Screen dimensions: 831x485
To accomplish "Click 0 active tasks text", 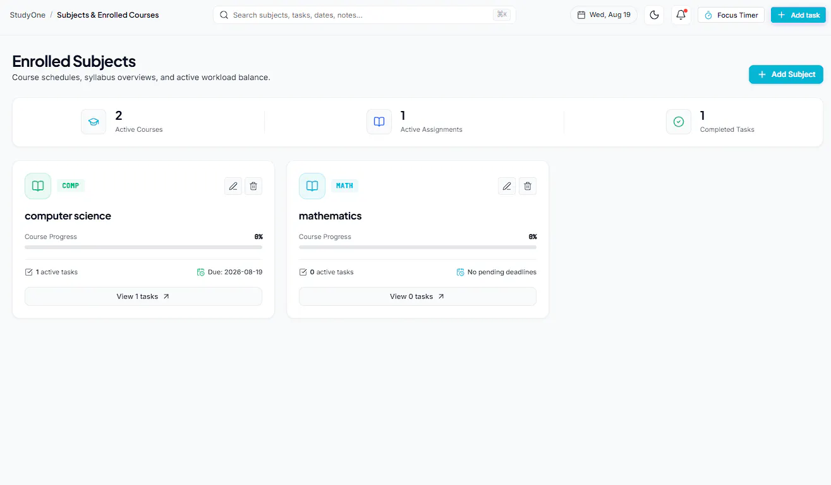I will click(x=332, y=272).
